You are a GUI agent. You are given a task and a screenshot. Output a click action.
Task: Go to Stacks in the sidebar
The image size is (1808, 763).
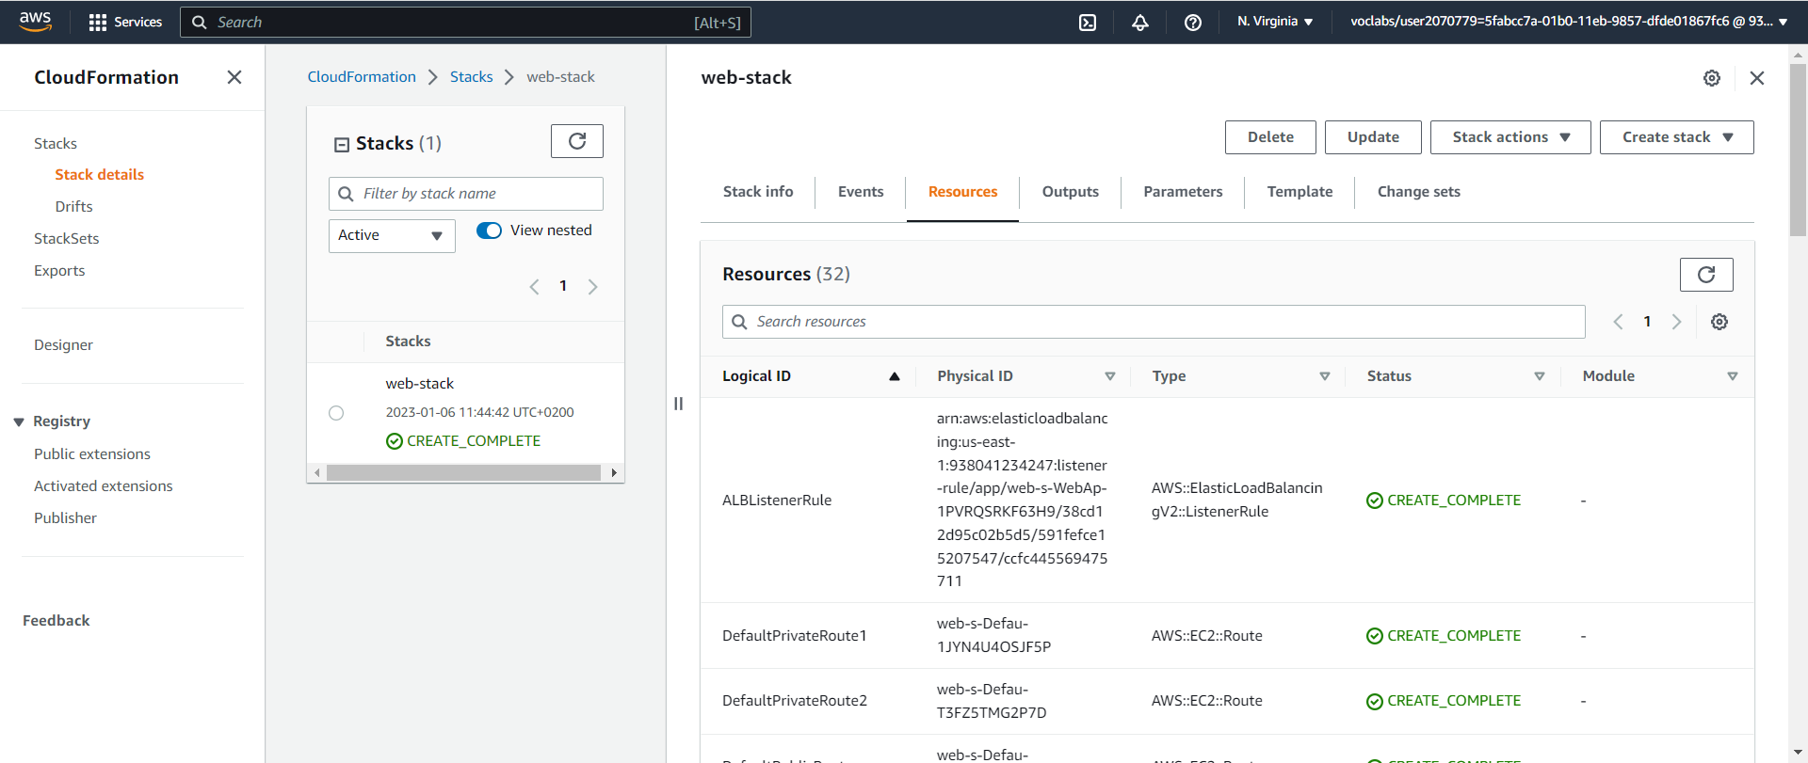[x=56, y=144]
